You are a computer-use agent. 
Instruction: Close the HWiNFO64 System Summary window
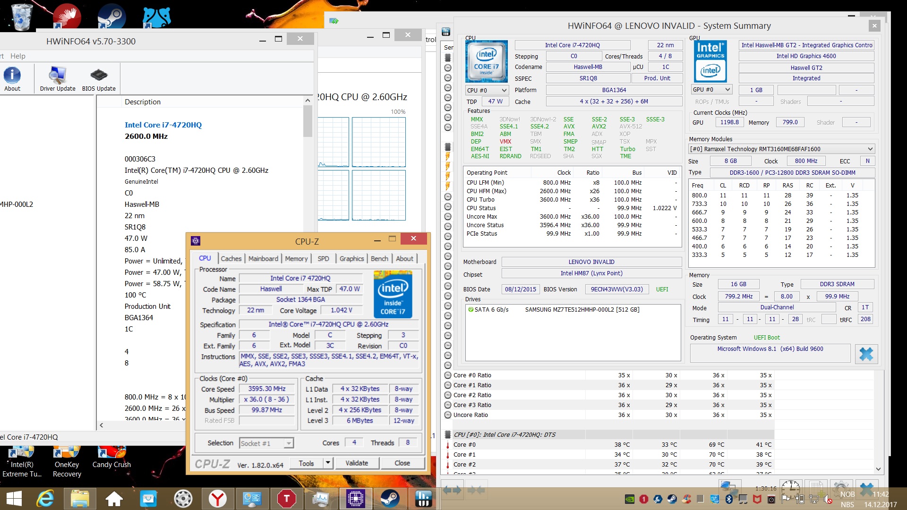coord(874,26)
